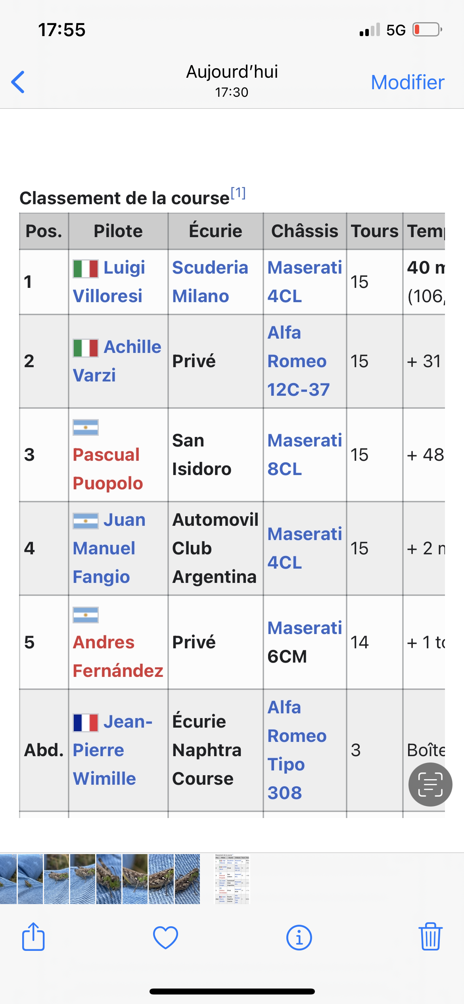Screen dimensions: 464x1004
Task: Tap the battery status icon
Action: click(427, 30)
